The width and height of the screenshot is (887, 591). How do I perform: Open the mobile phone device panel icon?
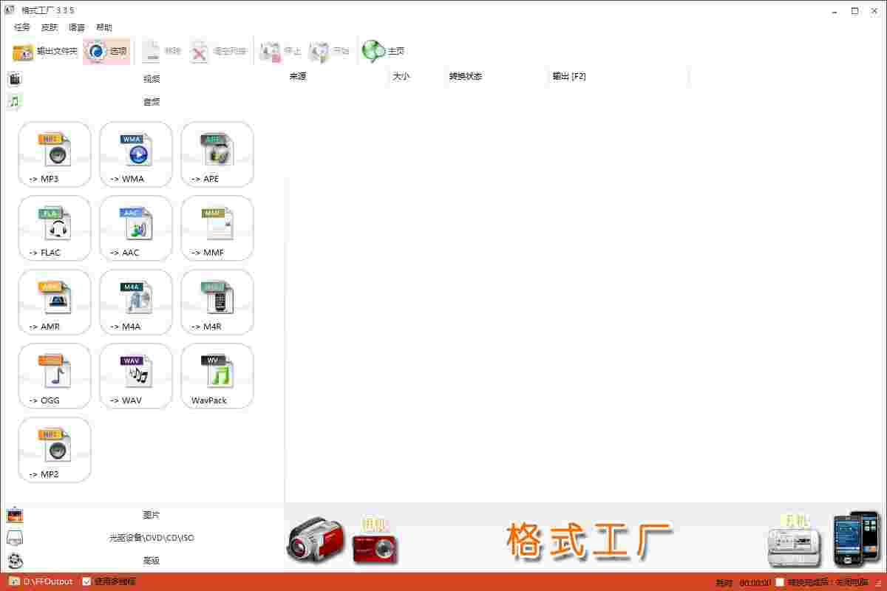point(854,539)
